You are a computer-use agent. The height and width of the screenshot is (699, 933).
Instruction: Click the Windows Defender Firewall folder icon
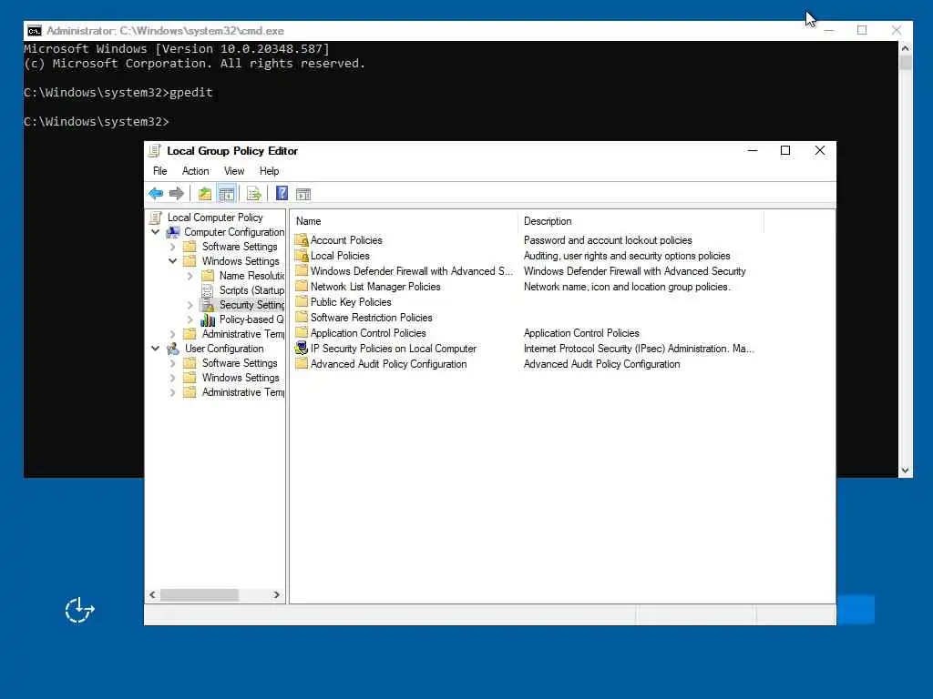pyautogui.click(x=302, y=271)
